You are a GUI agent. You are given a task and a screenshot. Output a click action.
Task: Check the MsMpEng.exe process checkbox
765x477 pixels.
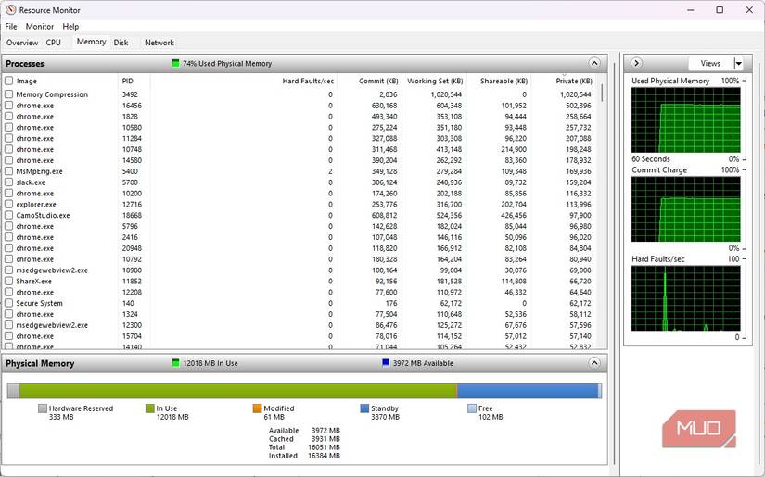pyautogui.click(x=8, y=171)
